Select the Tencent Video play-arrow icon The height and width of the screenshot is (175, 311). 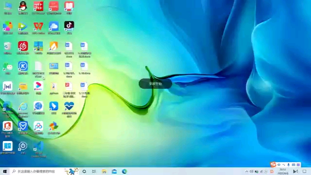click(23, 28)
